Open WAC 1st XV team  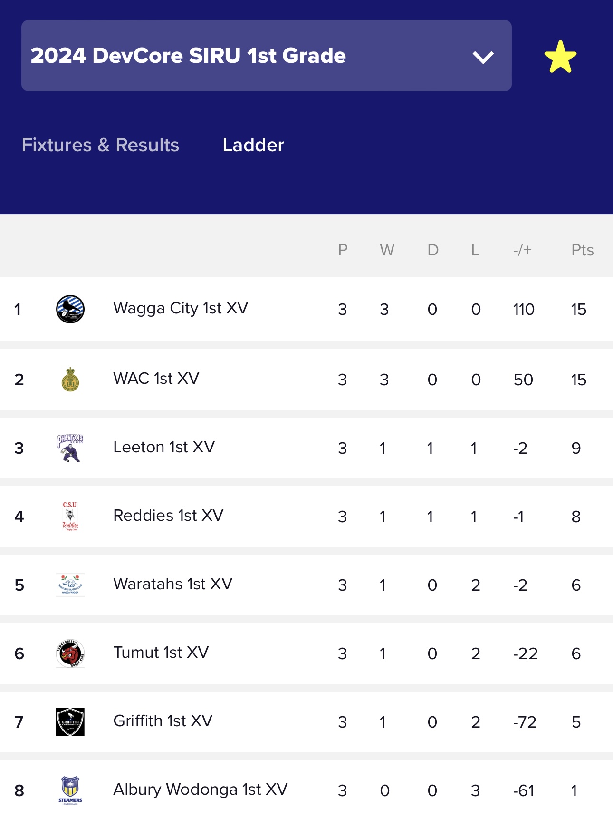click(156, 379)
